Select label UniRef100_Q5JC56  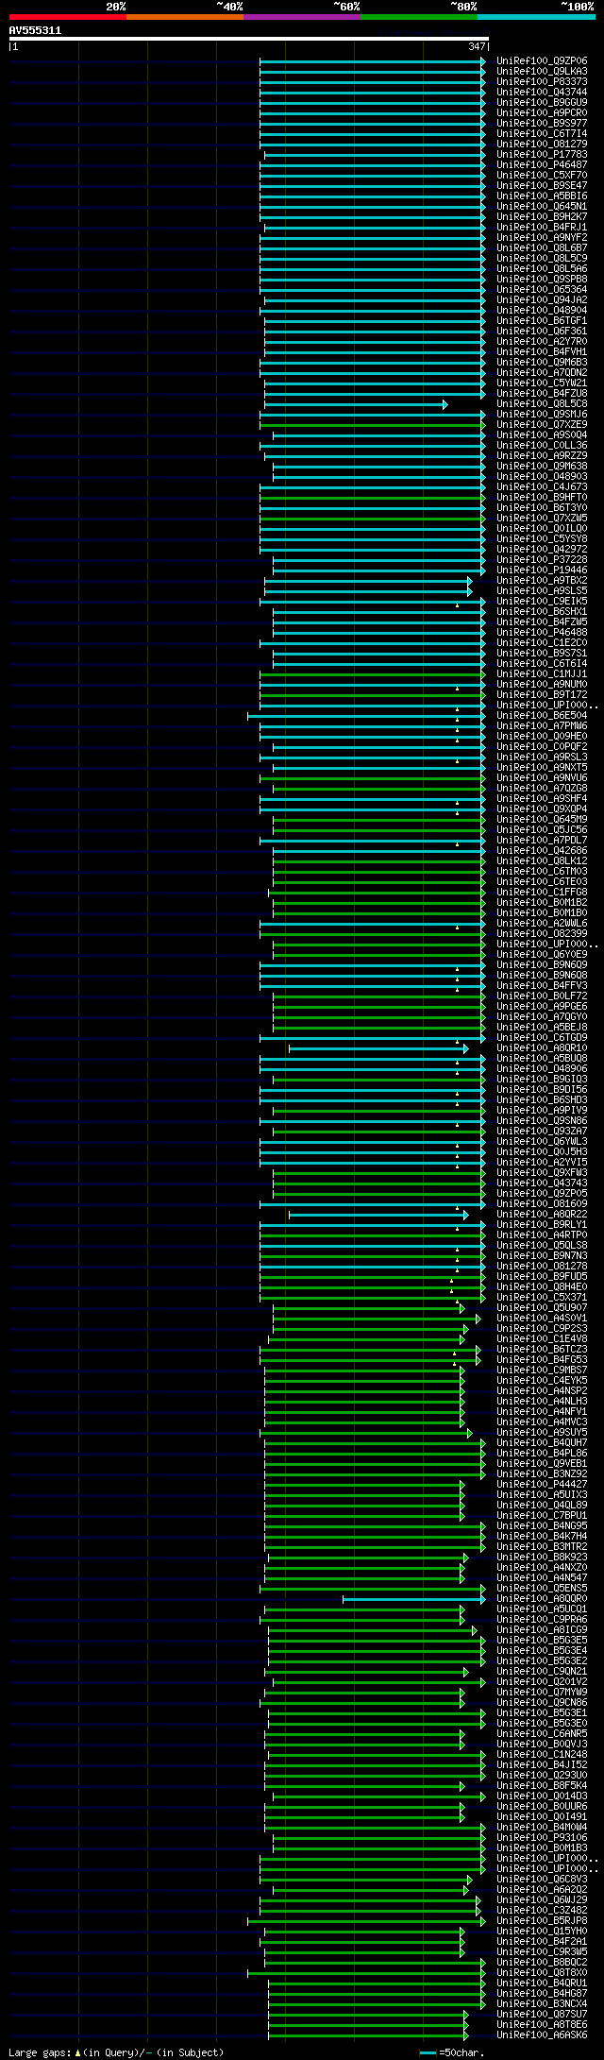[542, 830]
